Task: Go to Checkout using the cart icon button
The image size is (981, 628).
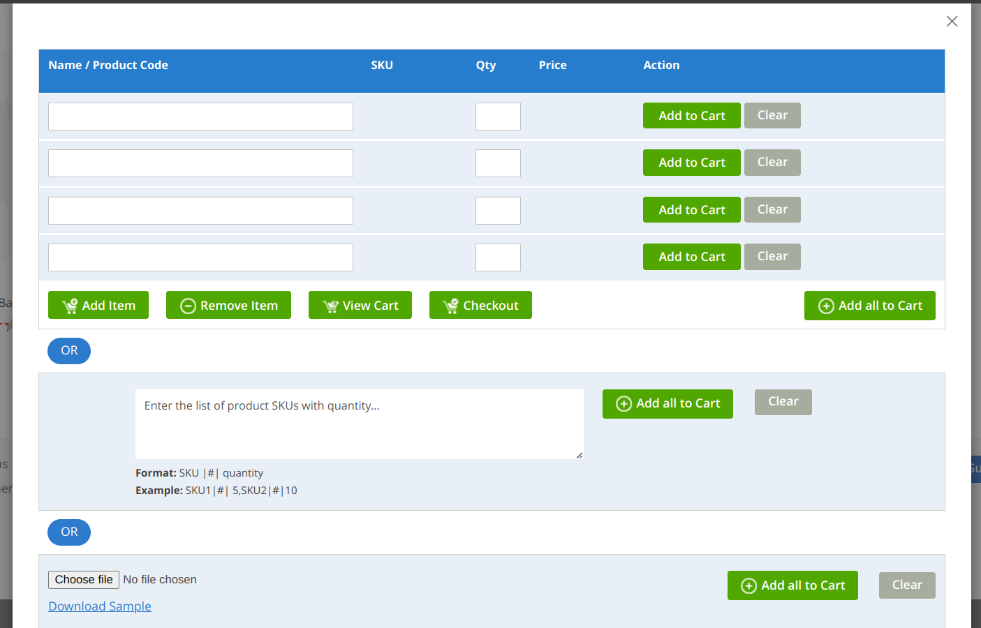Action: pyautogui.click(x=480, y=306)
